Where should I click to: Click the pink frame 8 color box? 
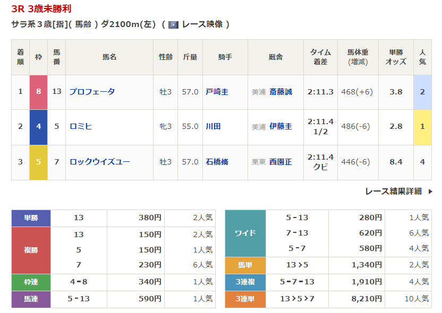pos(38,92)
